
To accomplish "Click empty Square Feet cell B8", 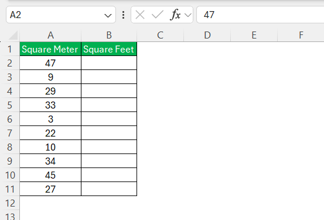I will [x=109, y=147].
